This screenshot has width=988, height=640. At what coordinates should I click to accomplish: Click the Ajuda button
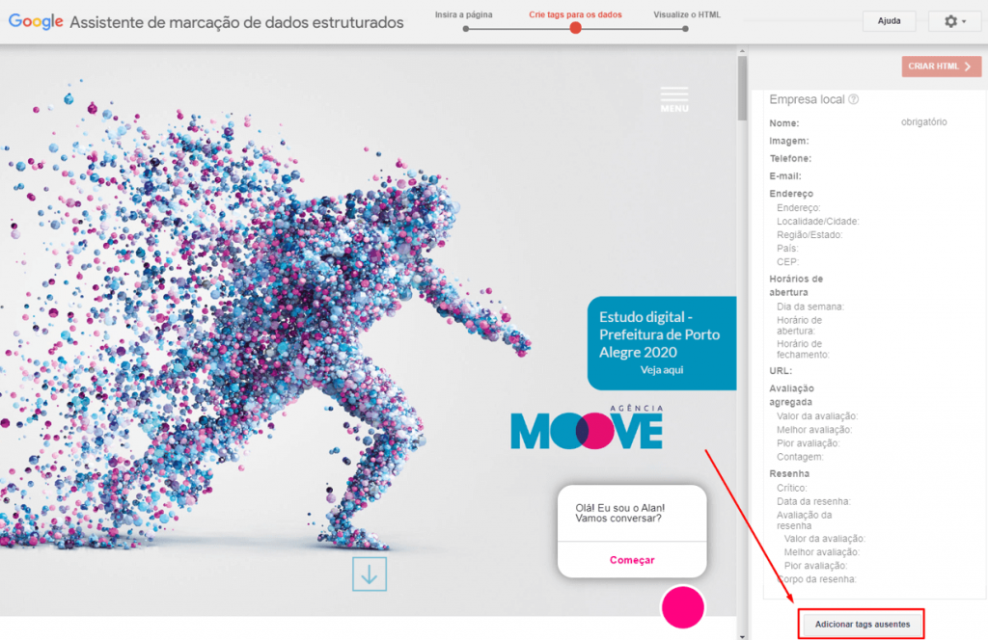(889, 21)
